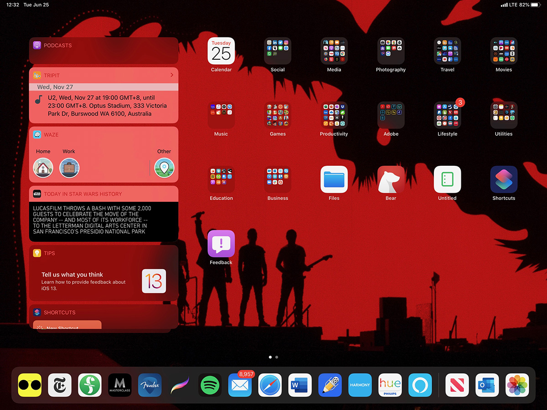The height and width of the screenshot is (410, 547).
Task: Switch to the second home screen page dot
Action: coord(277,357)
